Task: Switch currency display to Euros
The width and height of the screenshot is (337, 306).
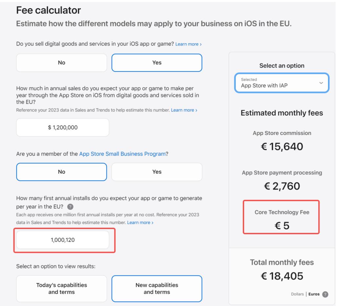Action: (314, 294)
